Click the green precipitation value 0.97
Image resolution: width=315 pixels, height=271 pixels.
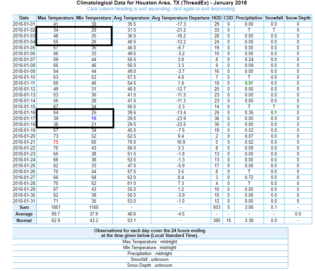coord(249,83)
